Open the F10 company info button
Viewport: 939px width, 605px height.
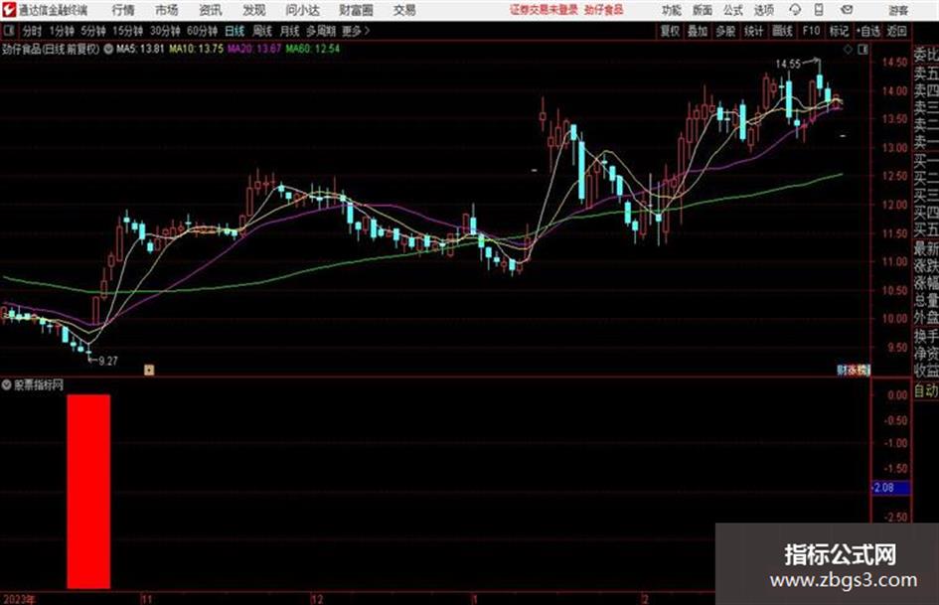pyautogui.click(x=811, y=31)
